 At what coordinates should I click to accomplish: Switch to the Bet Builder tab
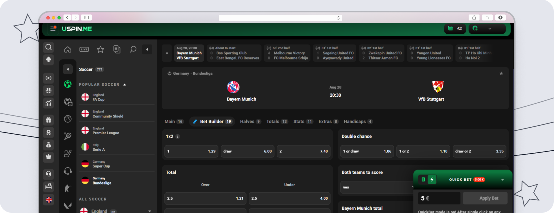tap(212, 122)
